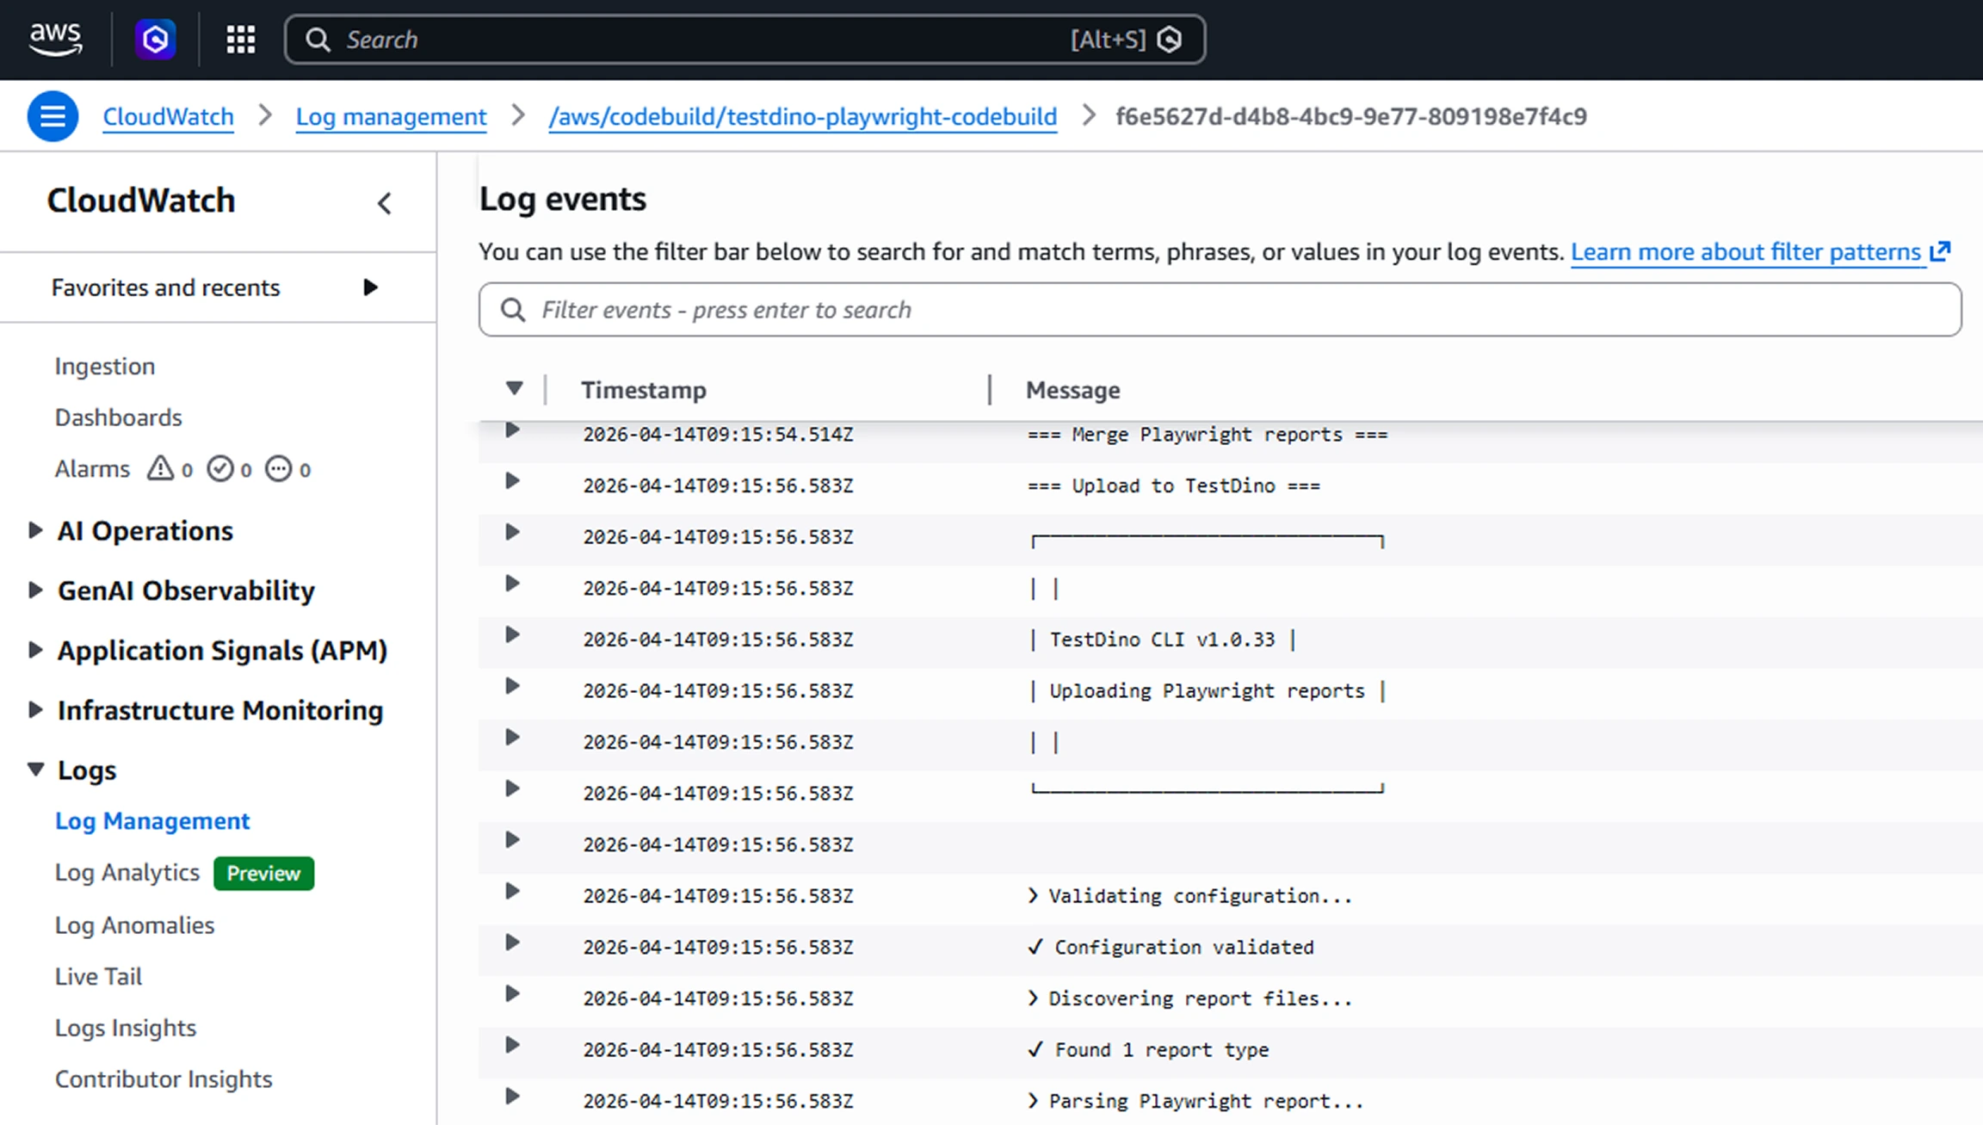
Task: Open Contributor Insights in the sidebar
Action: coord(164,1079)
